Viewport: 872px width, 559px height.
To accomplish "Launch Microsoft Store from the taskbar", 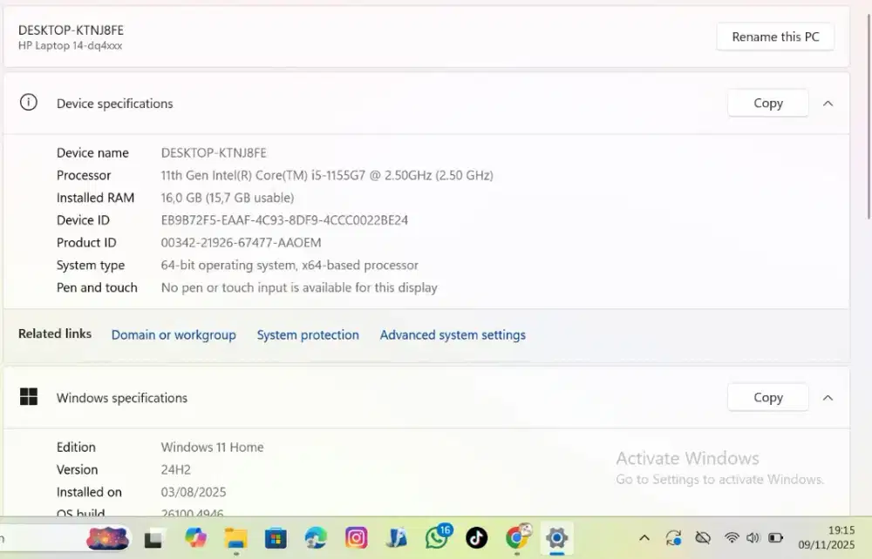I will (276, 538).
